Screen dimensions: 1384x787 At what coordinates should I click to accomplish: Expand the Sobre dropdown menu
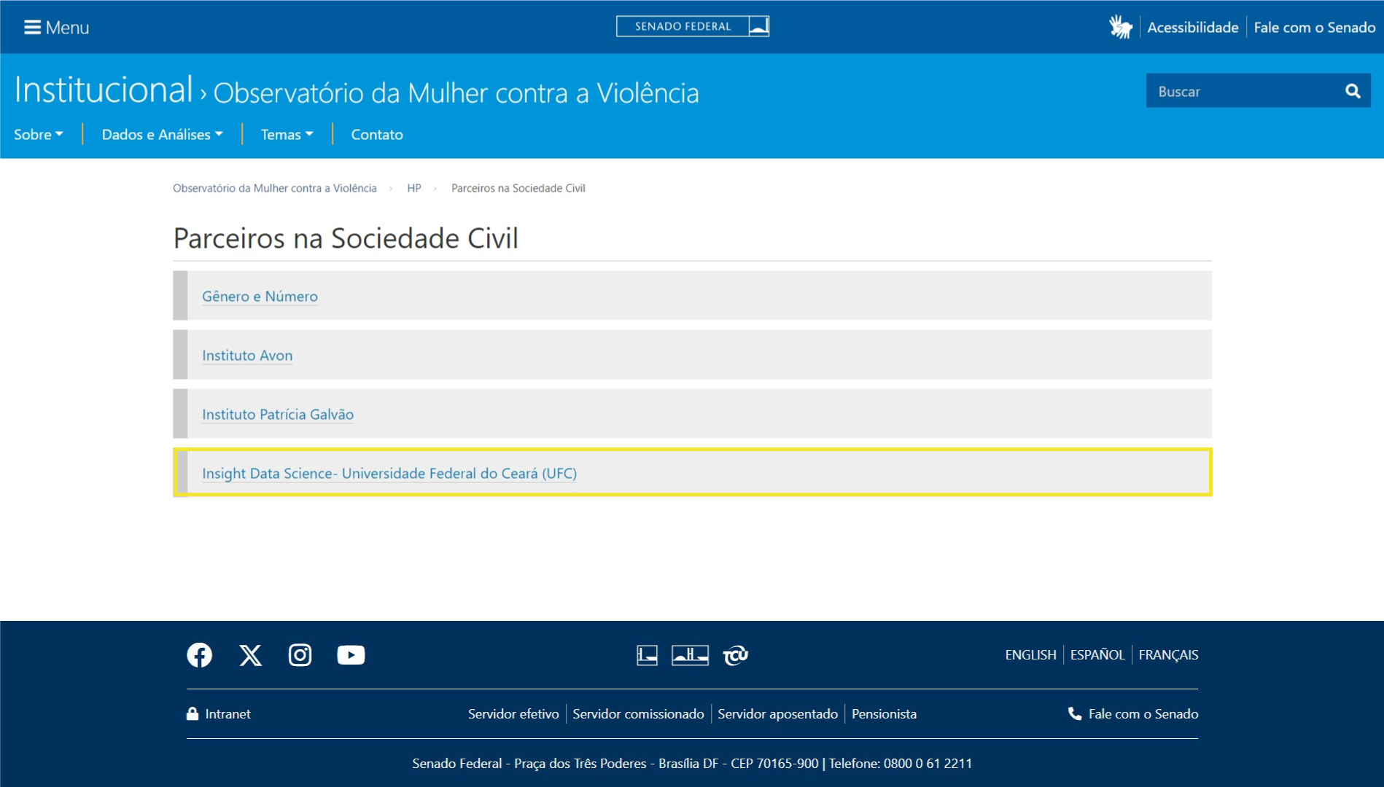coord(39,134)
